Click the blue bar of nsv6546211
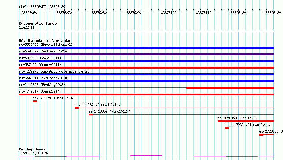 point(146,81)
